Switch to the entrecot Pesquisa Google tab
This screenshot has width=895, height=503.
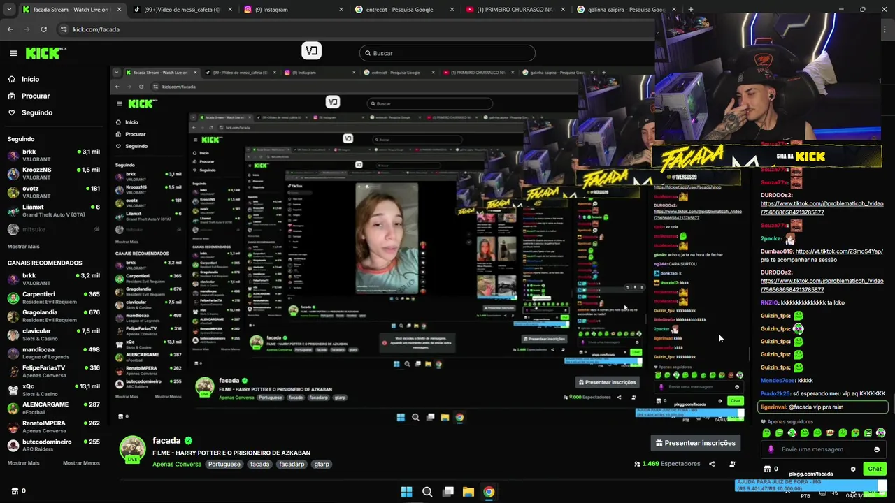pyautogui.click(x=404, y=10)
